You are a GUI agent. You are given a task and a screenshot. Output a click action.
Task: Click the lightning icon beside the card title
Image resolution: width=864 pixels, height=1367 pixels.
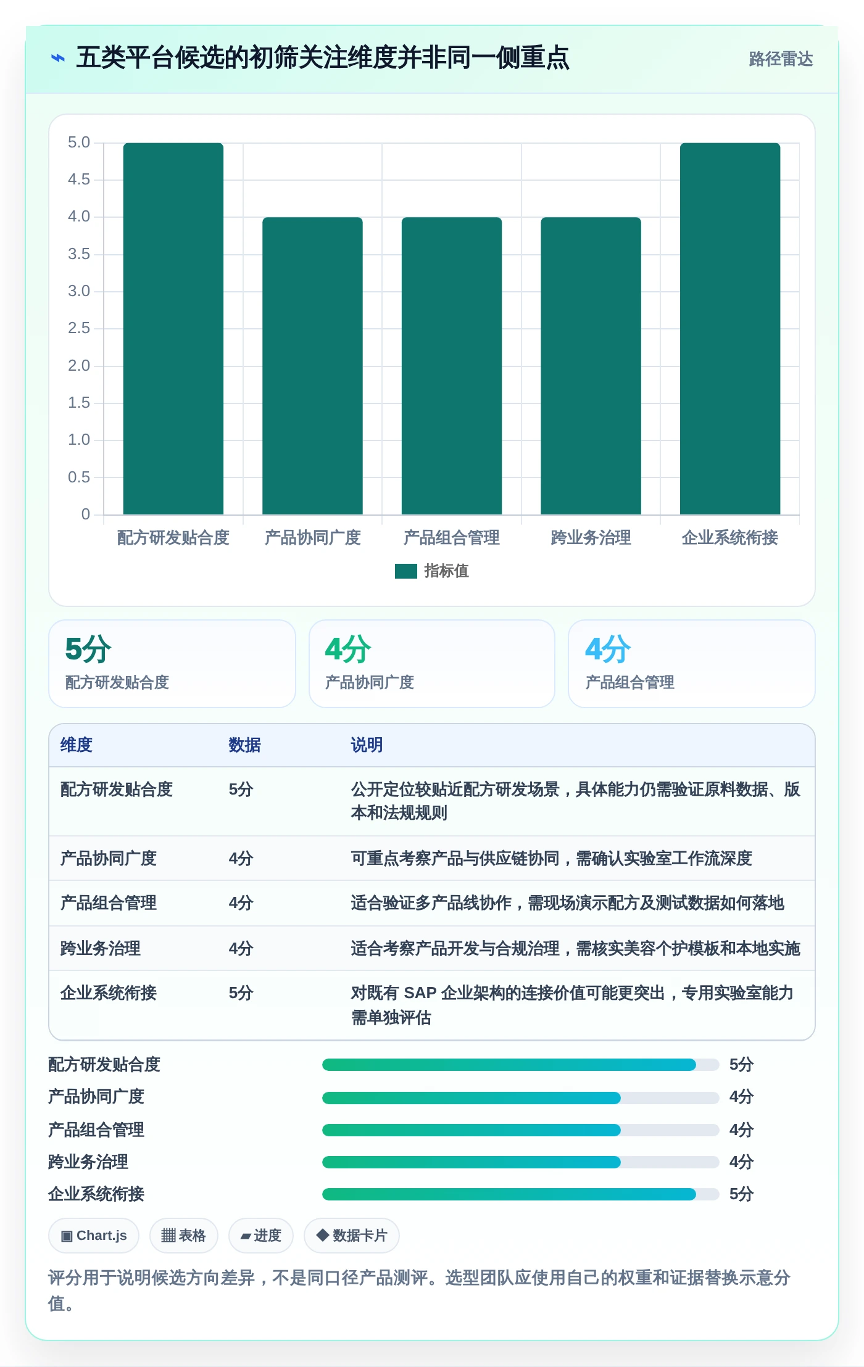tap(57, 59)
